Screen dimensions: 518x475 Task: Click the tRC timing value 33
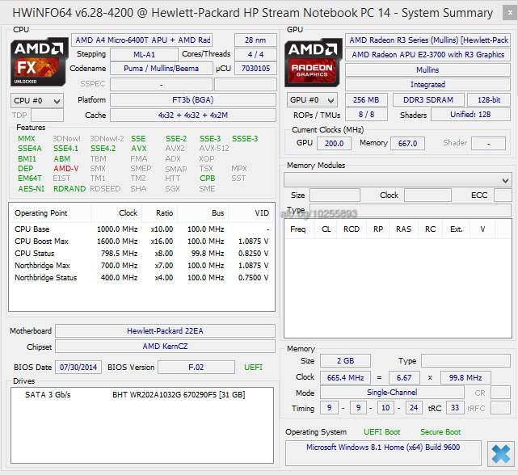[x=455, y=408]
